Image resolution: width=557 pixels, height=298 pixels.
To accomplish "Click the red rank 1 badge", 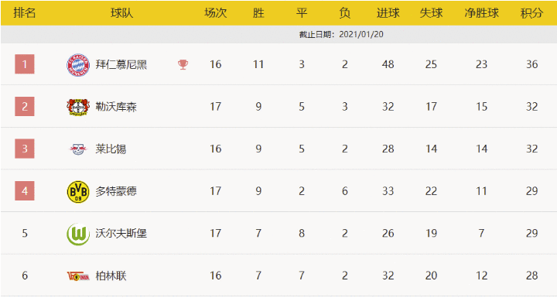I will click(25, 64).
